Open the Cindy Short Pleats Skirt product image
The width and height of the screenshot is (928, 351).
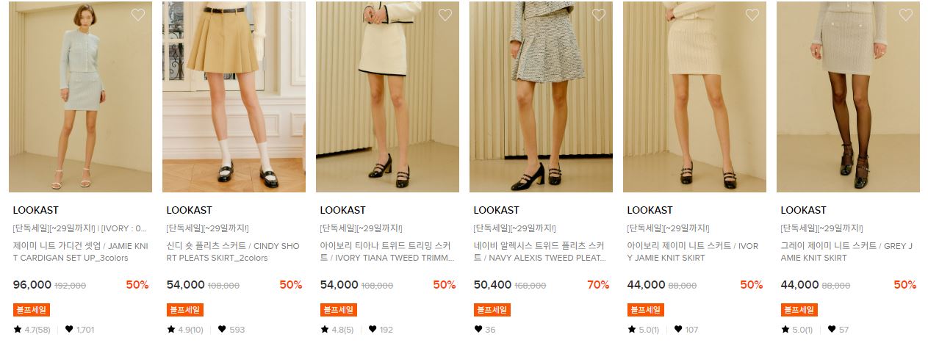click(x=234, y=97)
